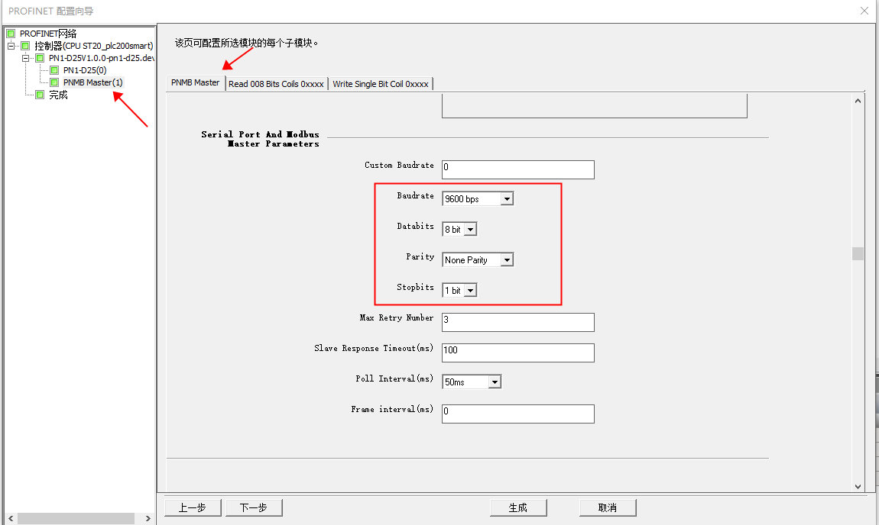
Task: Click green icon beside PN1-D25(0) item
Action: (x=54, y=70)
